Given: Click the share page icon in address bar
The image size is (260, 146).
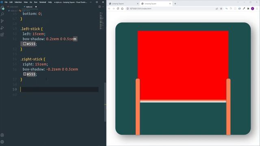Looking at the screenshot, I should point(217,9).
